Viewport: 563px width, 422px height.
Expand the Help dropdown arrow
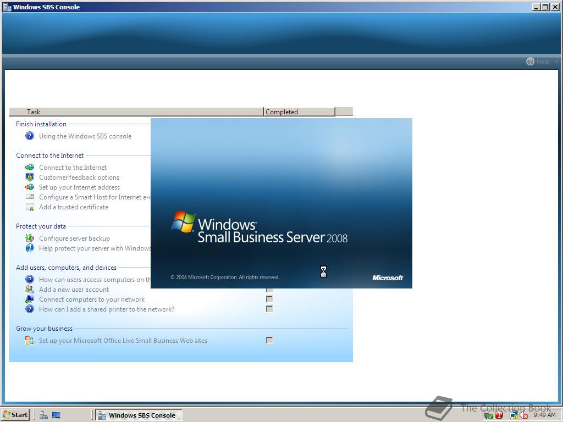556,62
